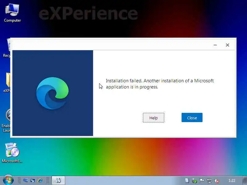Click the Show desktop strip beside the clock
This screenshot has height=185, width=247.
(245, 180)
